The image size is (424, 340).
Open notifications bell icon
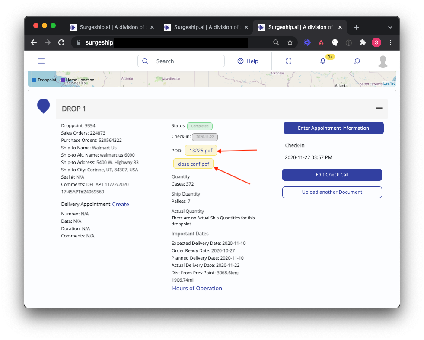[322, 61]
